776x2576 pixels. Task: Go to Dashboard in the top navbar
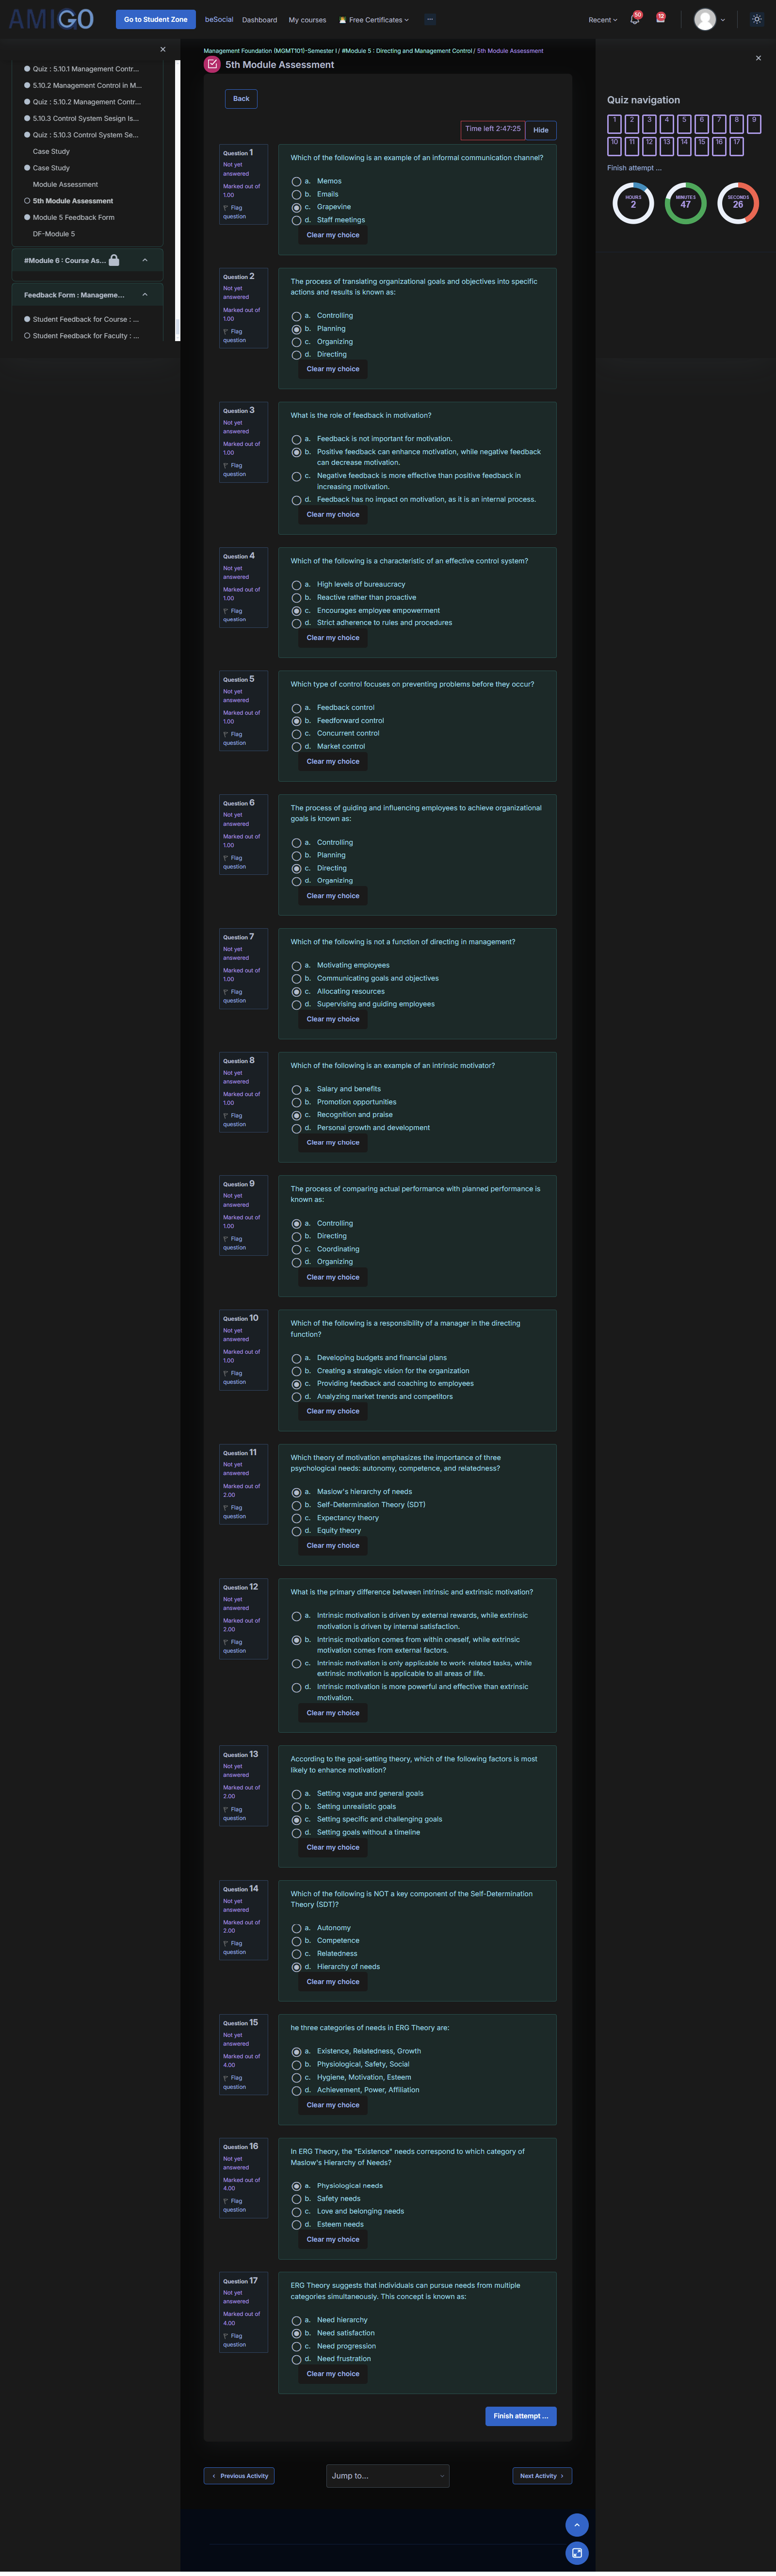259,20
